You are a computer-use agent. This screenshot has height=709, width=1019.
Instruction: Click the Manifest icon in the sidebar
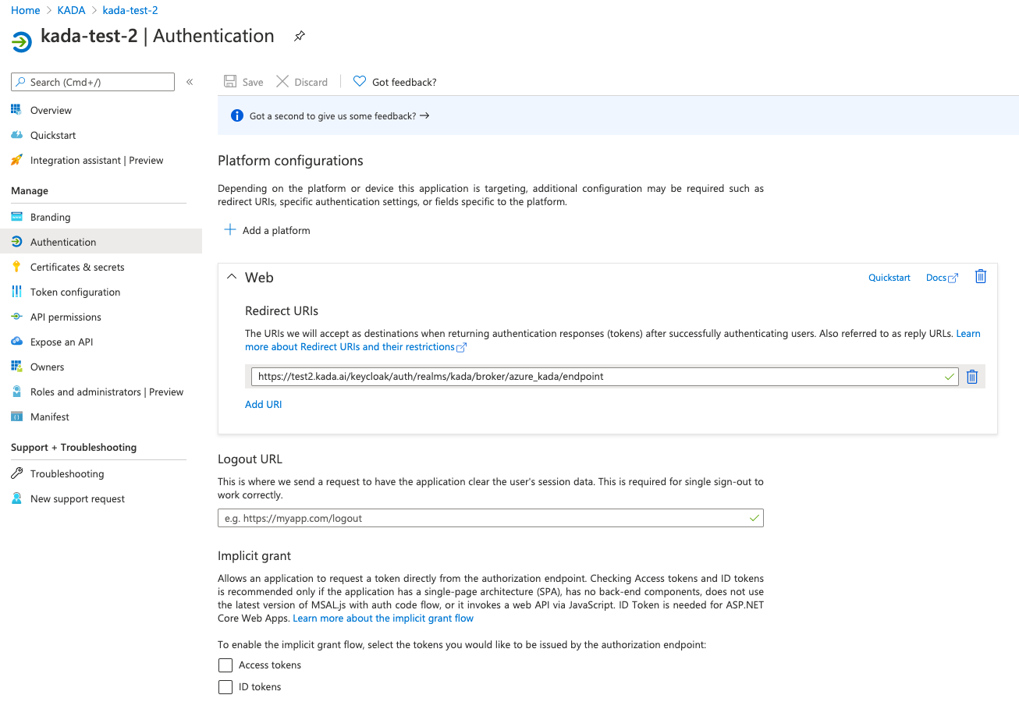point(16,417)
